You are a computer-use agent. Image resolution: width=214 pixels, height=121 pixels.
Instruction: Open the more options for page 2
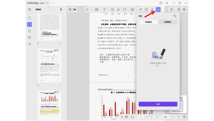point(60,43)
